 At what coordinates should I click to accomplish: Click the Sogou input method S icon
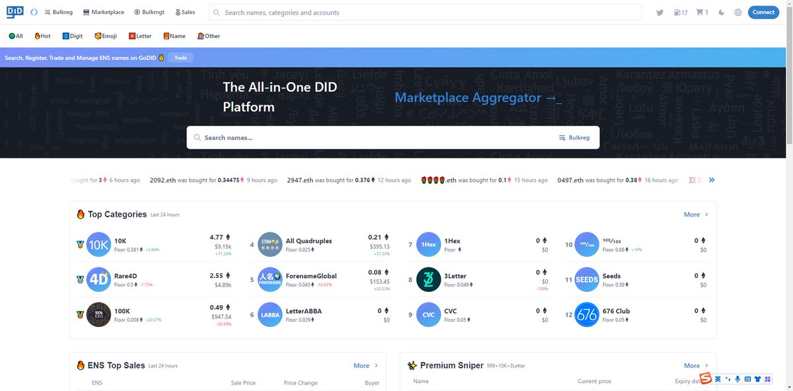[706, 378]
